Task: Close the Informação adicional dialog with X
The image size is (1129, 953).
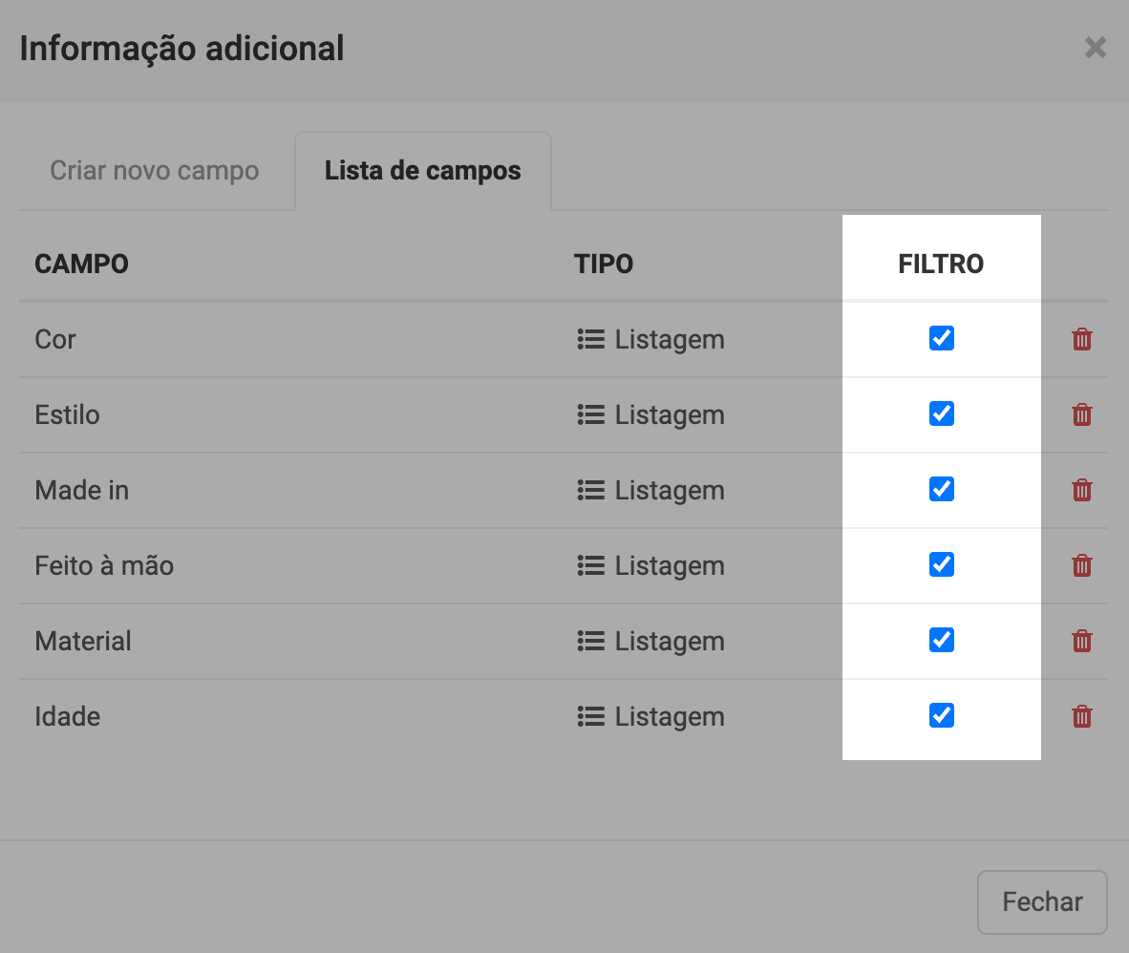Action: (1095, 48)
